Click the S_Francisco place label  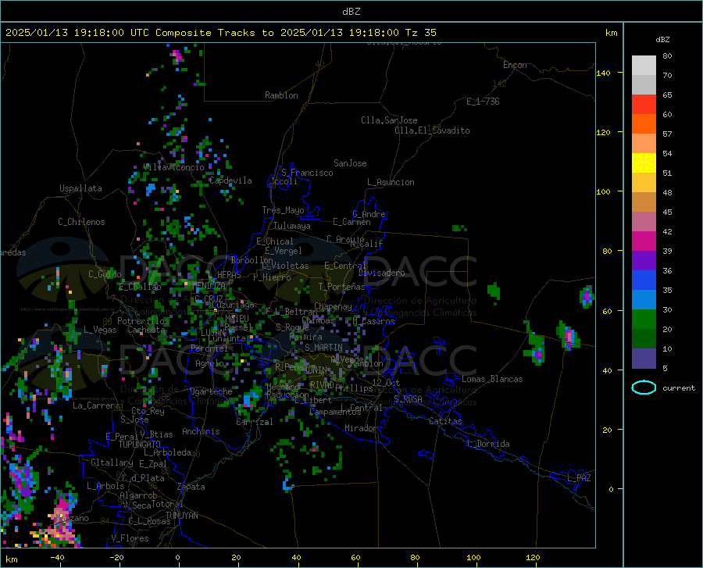pos(307,173)
